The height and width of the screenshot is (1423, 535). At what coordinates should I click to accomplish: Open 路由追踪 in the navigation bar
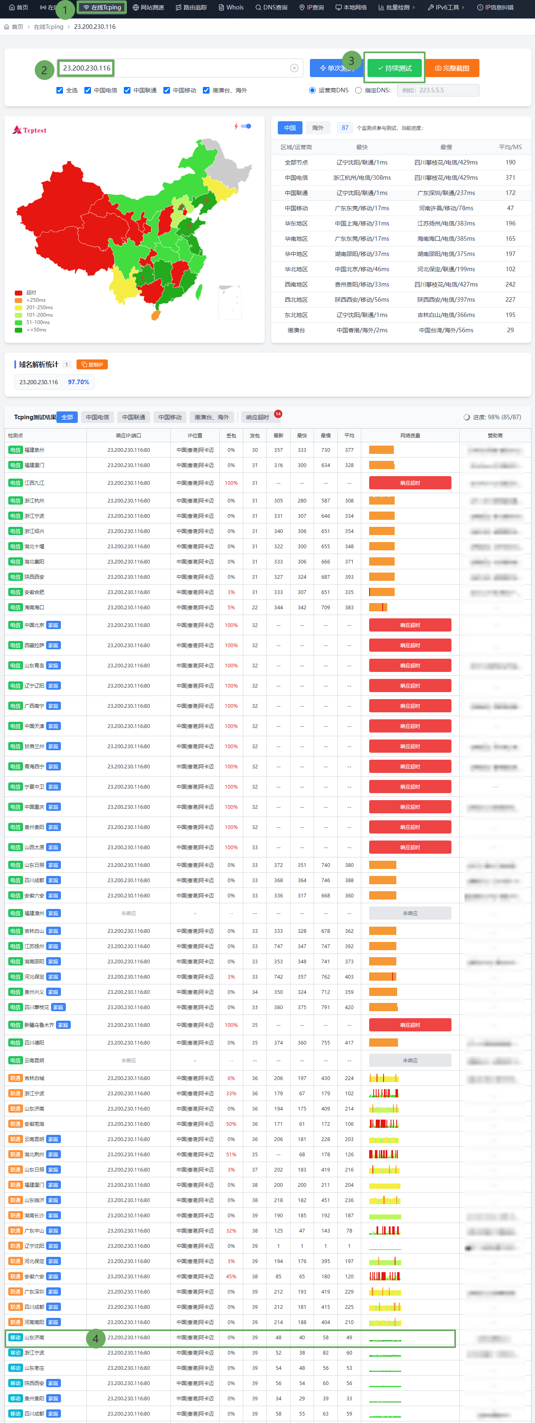191,7
